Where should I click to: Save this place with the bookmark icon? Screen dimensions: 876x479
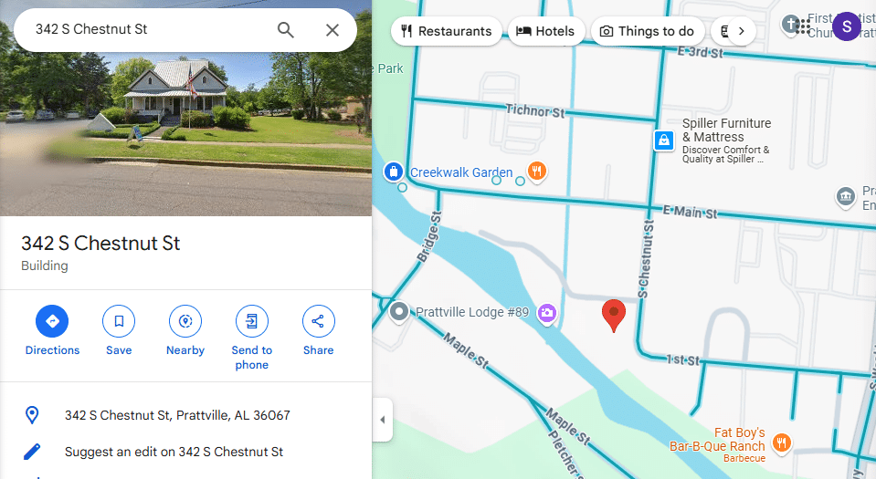119,321
